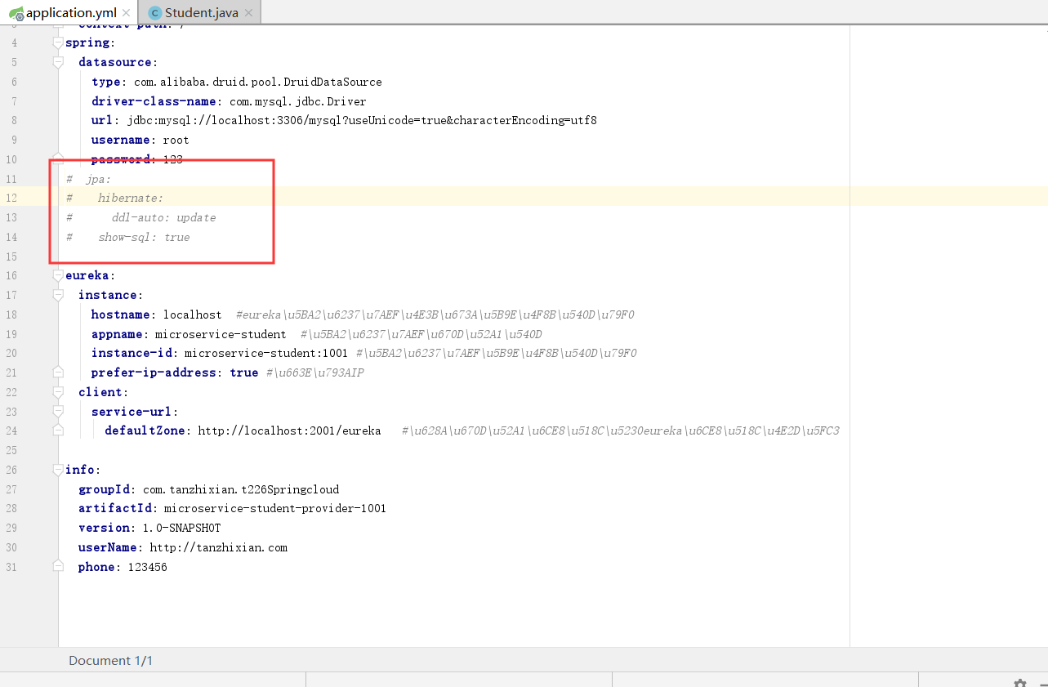Click the Java class icon on Student.java tab
This screenshot has width=1048, height=687.
click(154, 12)
